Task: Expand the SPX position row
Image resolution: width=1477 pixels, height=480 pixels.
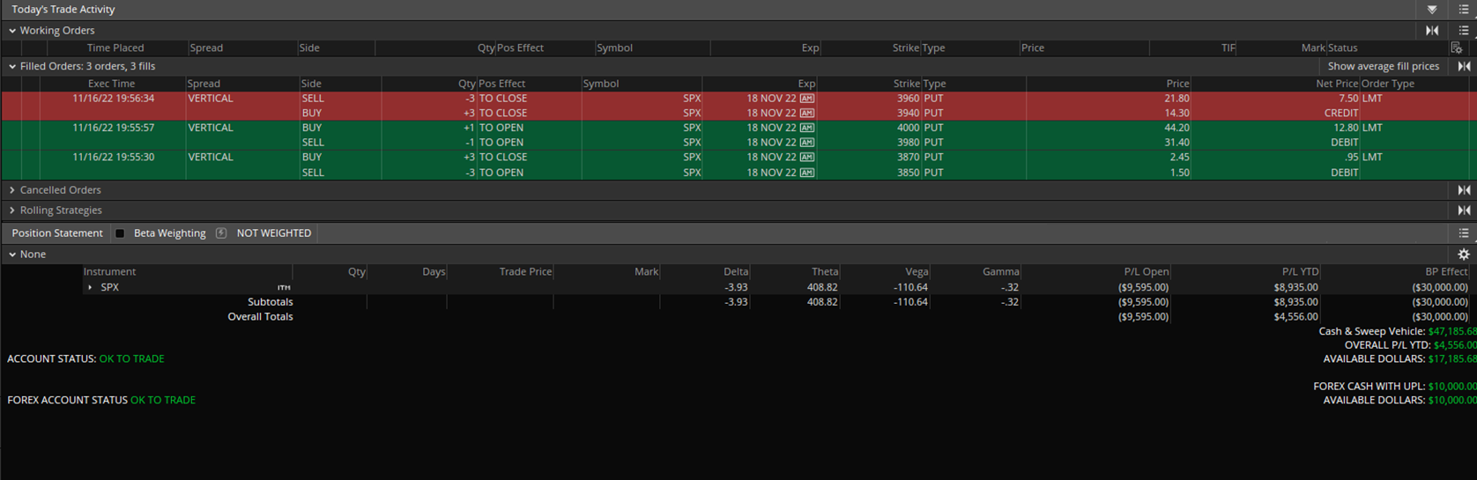Action: click(x=90, y=287)
